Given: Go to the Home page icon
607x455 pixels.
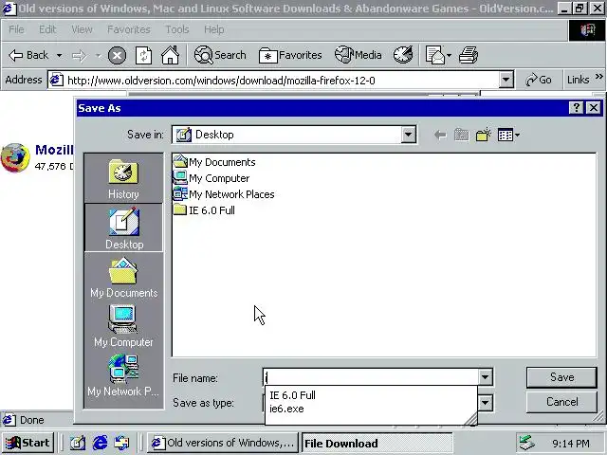Looking at the screenshot, I should click(171, 55).
